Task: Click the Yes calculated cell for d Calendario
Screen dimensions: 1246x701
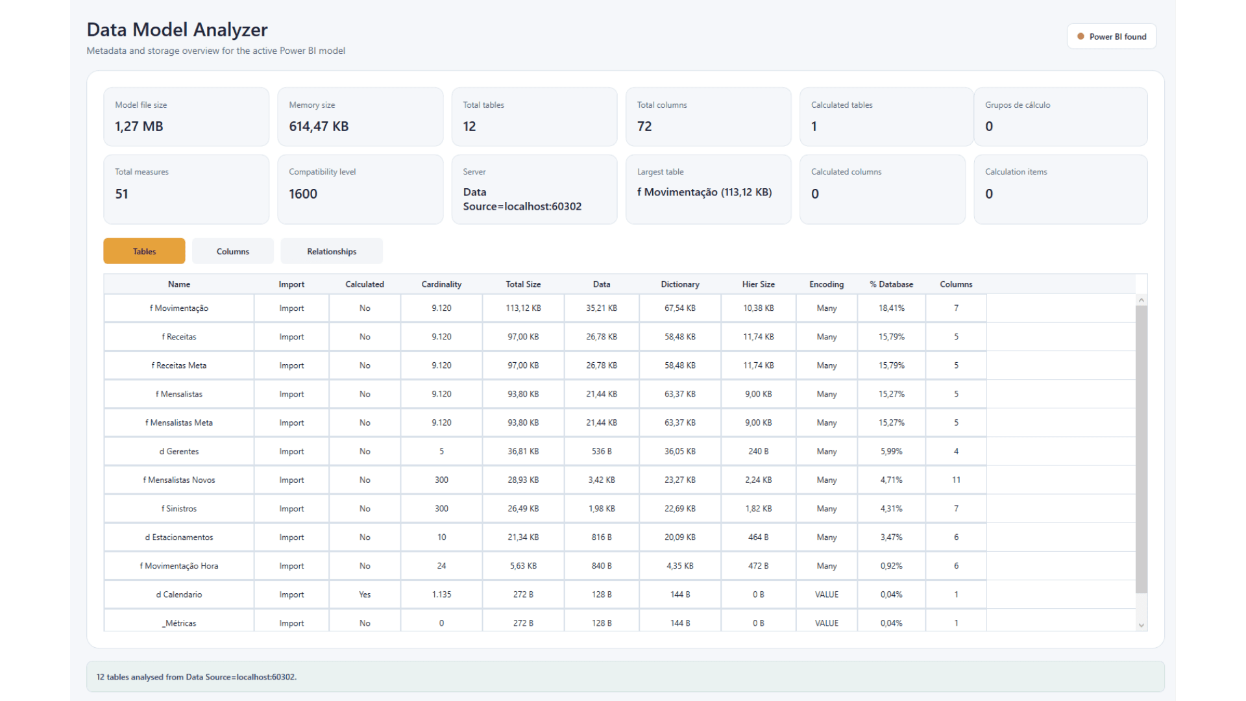Action: coord(365,594)
